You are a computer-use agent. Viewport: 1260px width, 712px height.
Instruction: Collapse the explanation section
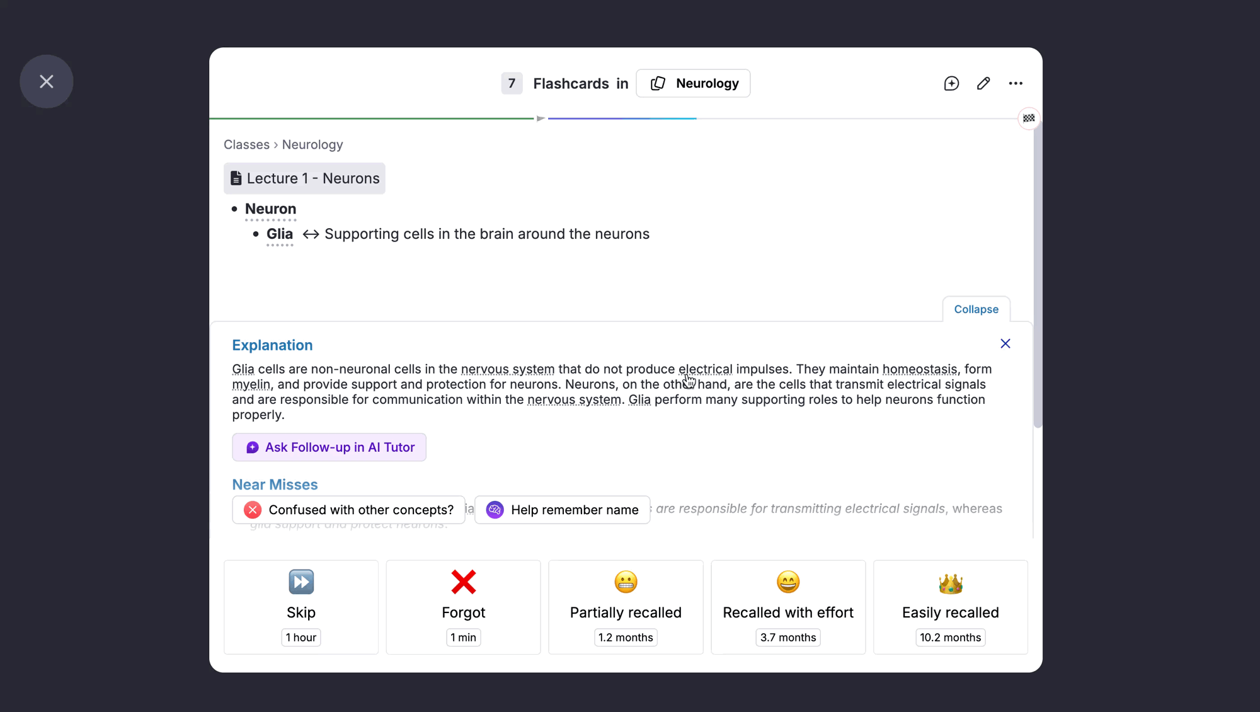(x=976, y=309)
